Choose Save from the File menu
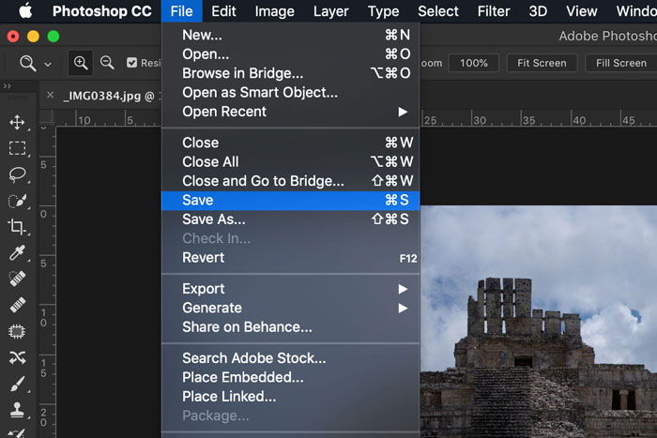657x438 pixels. tap(290, 201)
